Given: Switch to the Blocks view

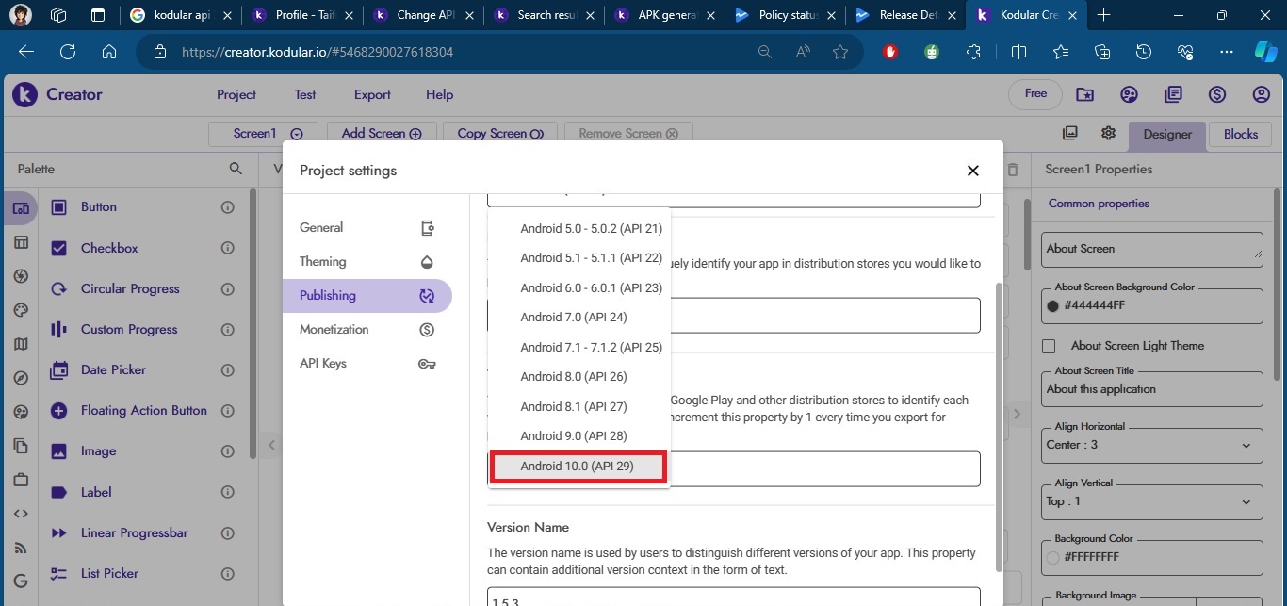Looking at the screenshot, I should point(1240,134).
